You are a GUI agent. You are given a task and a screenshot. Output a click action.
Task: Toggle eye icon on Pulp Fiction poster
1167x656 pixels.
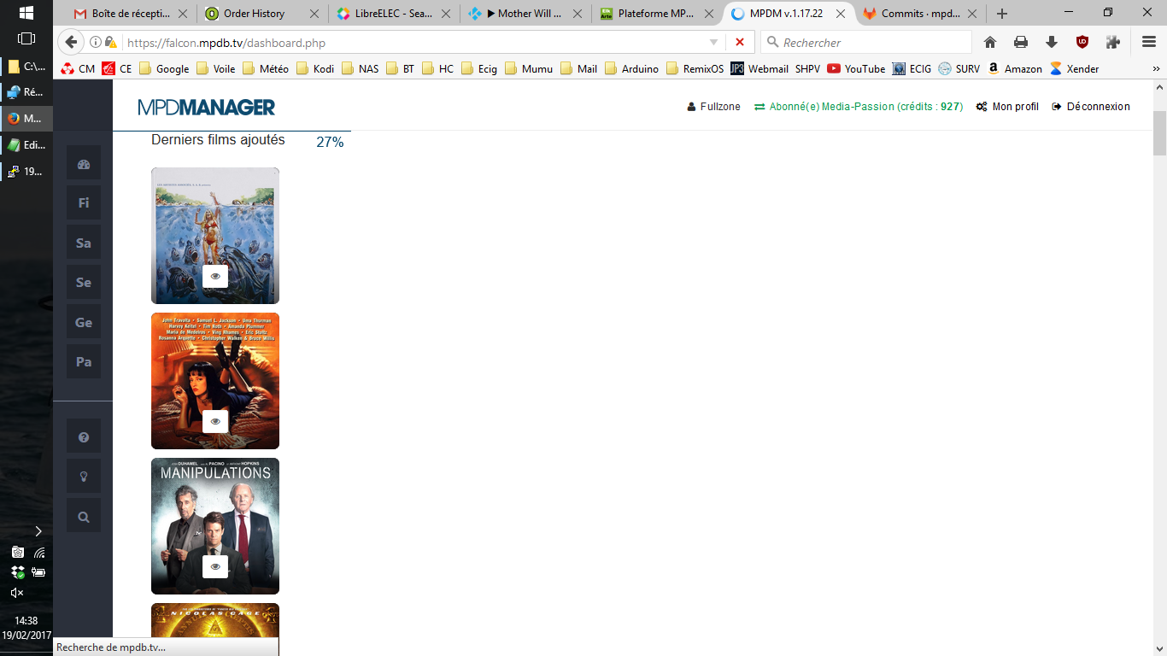215,421
